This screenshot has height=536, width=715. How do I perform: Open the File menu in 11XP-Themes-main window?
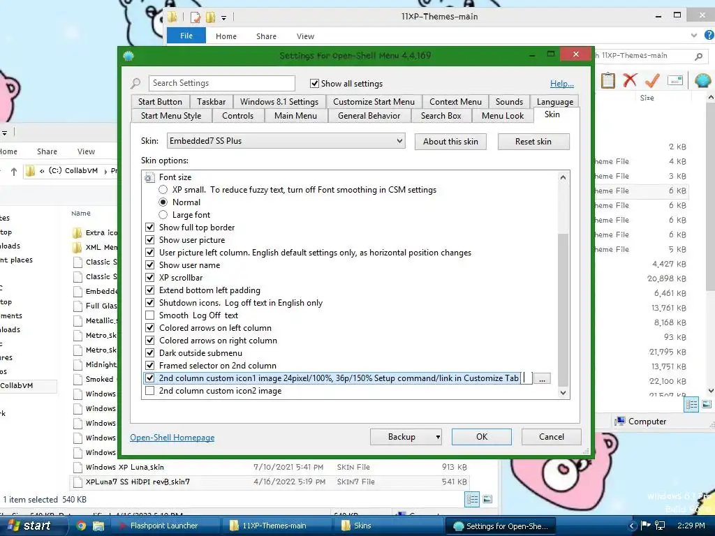point(186,36)
